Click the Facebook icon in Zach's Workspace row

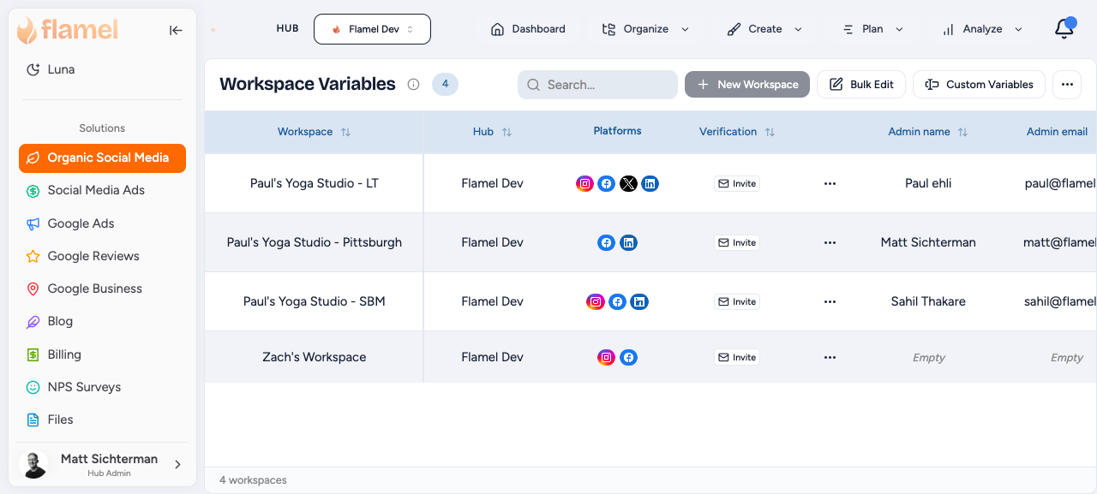628,357
